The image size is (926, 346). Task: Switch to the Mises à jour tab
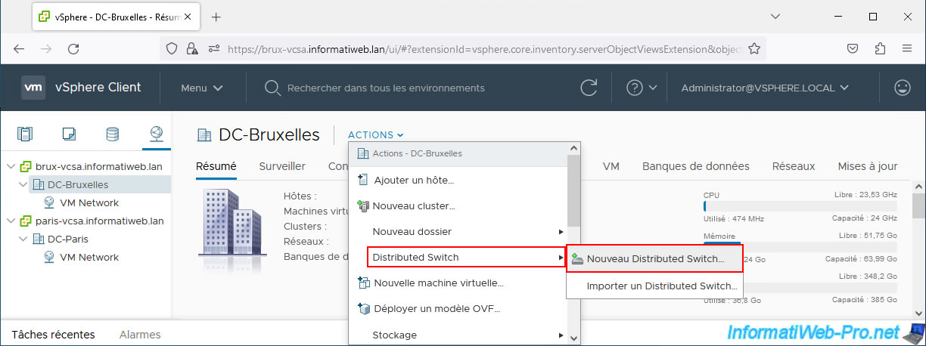tap(868, 166)
